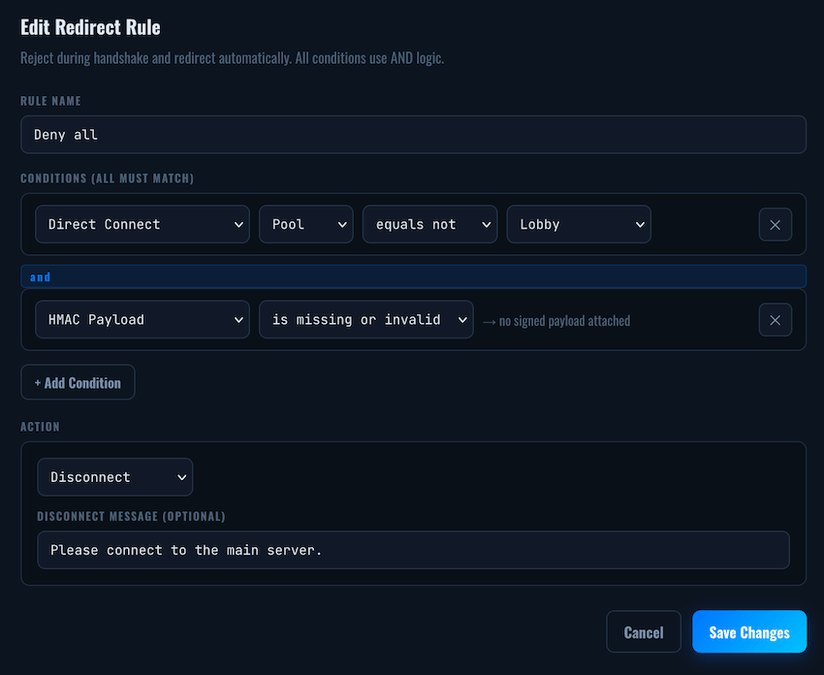
Task: Change the 'equals not' operator dropdown
Action: tap(429, 224)
